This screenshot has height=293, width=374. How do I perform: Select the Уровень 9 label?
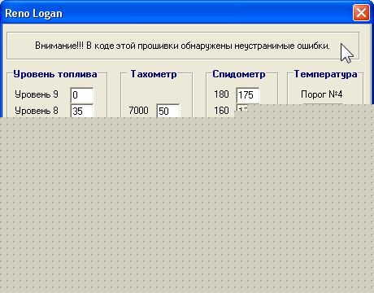click(x=37, y=94)
